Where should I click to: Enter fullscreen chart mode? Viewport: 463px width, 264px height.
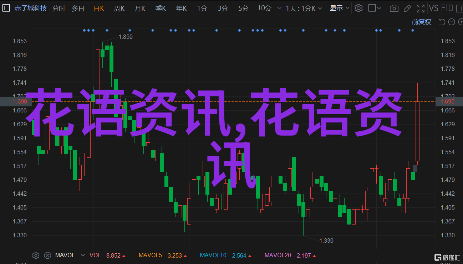[x=421, y=8]
